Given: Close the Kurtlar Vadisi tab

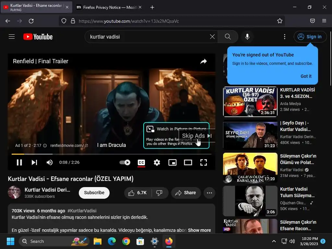Looking at the screenshot, I should coord(67,7).
